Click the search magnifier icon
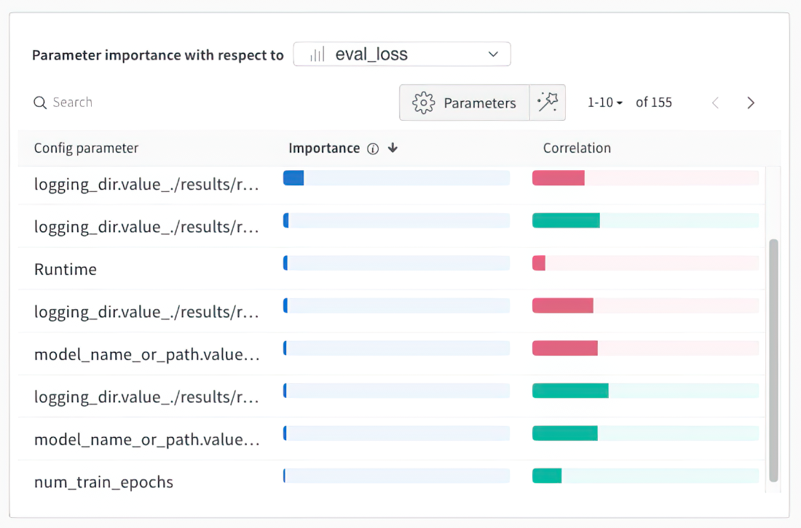This screenshot has width=801, height=528. point(40,103)
